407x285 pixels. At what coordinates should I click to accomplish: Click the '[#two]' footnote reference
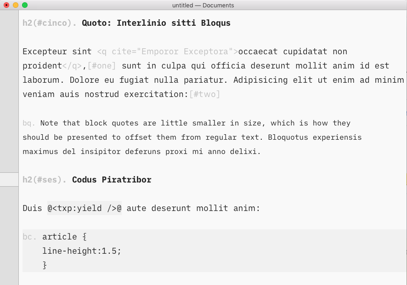205,94
